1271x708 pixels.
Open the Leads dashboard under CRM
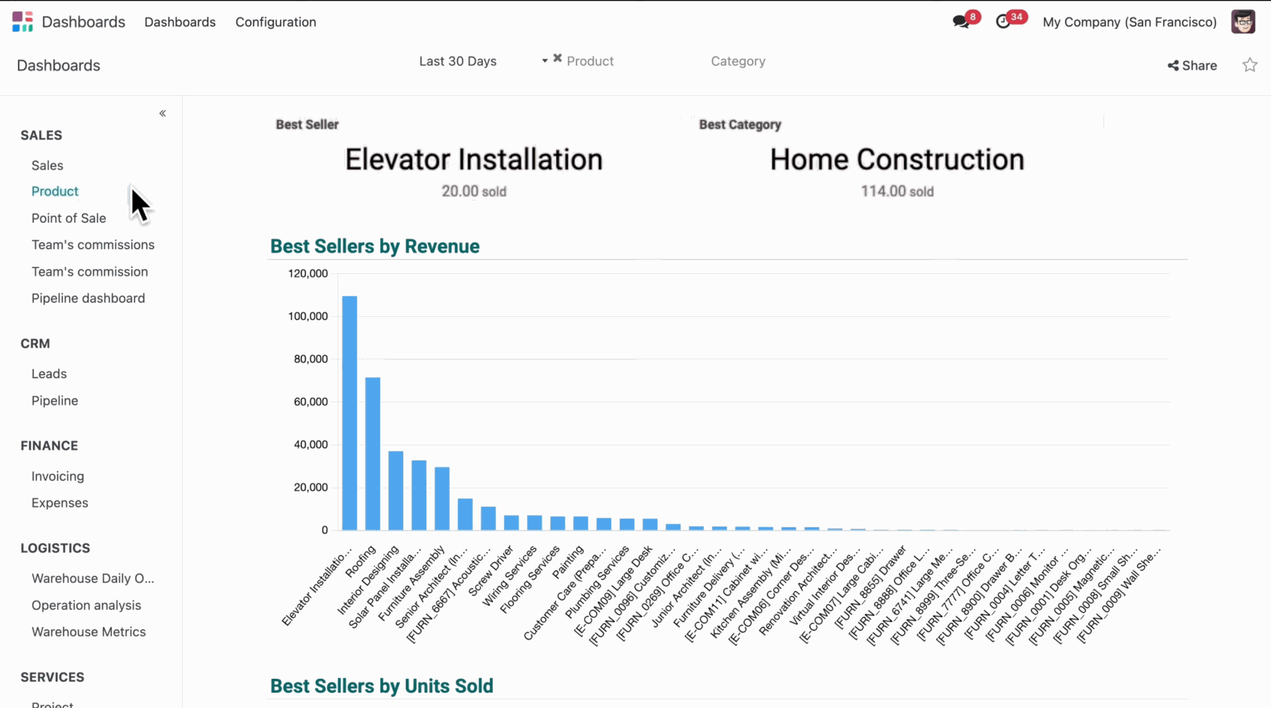pos(49,374)
